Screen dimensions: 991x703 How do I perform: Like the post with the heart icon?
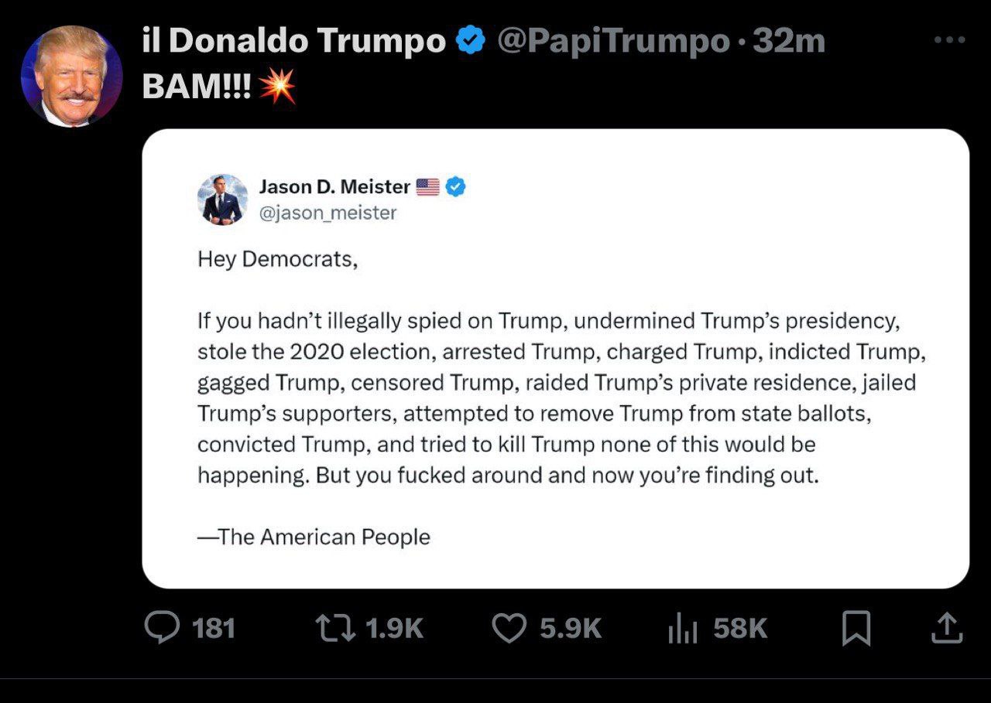click(509, 628)
